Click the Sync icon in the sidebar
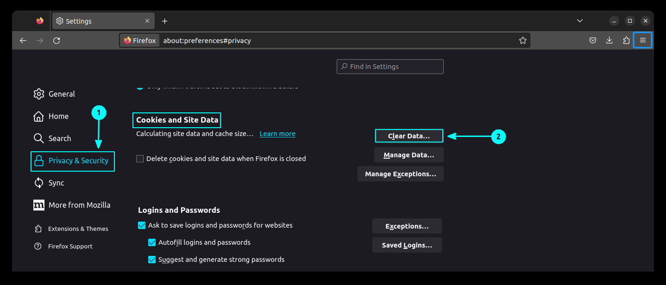The height and width of the screenshot is (285, 666). point(39,183)
